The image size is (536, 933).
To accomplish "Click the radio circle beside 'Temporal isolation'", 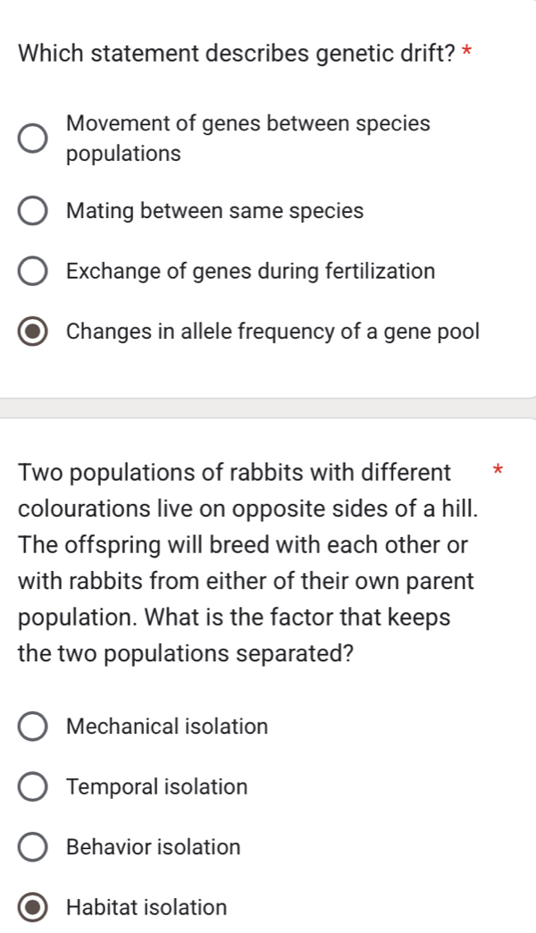I will click(33, 786).
